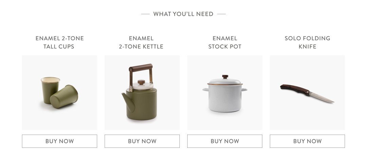Click the white stock pot body
Viewport: 367px width, 162px height.
[225, 98]
